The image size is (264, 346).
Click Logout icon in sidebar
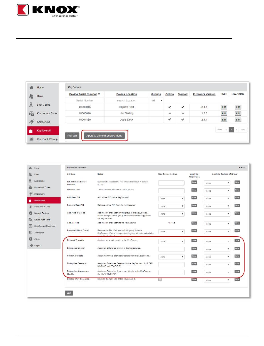(x=30, y=245)
